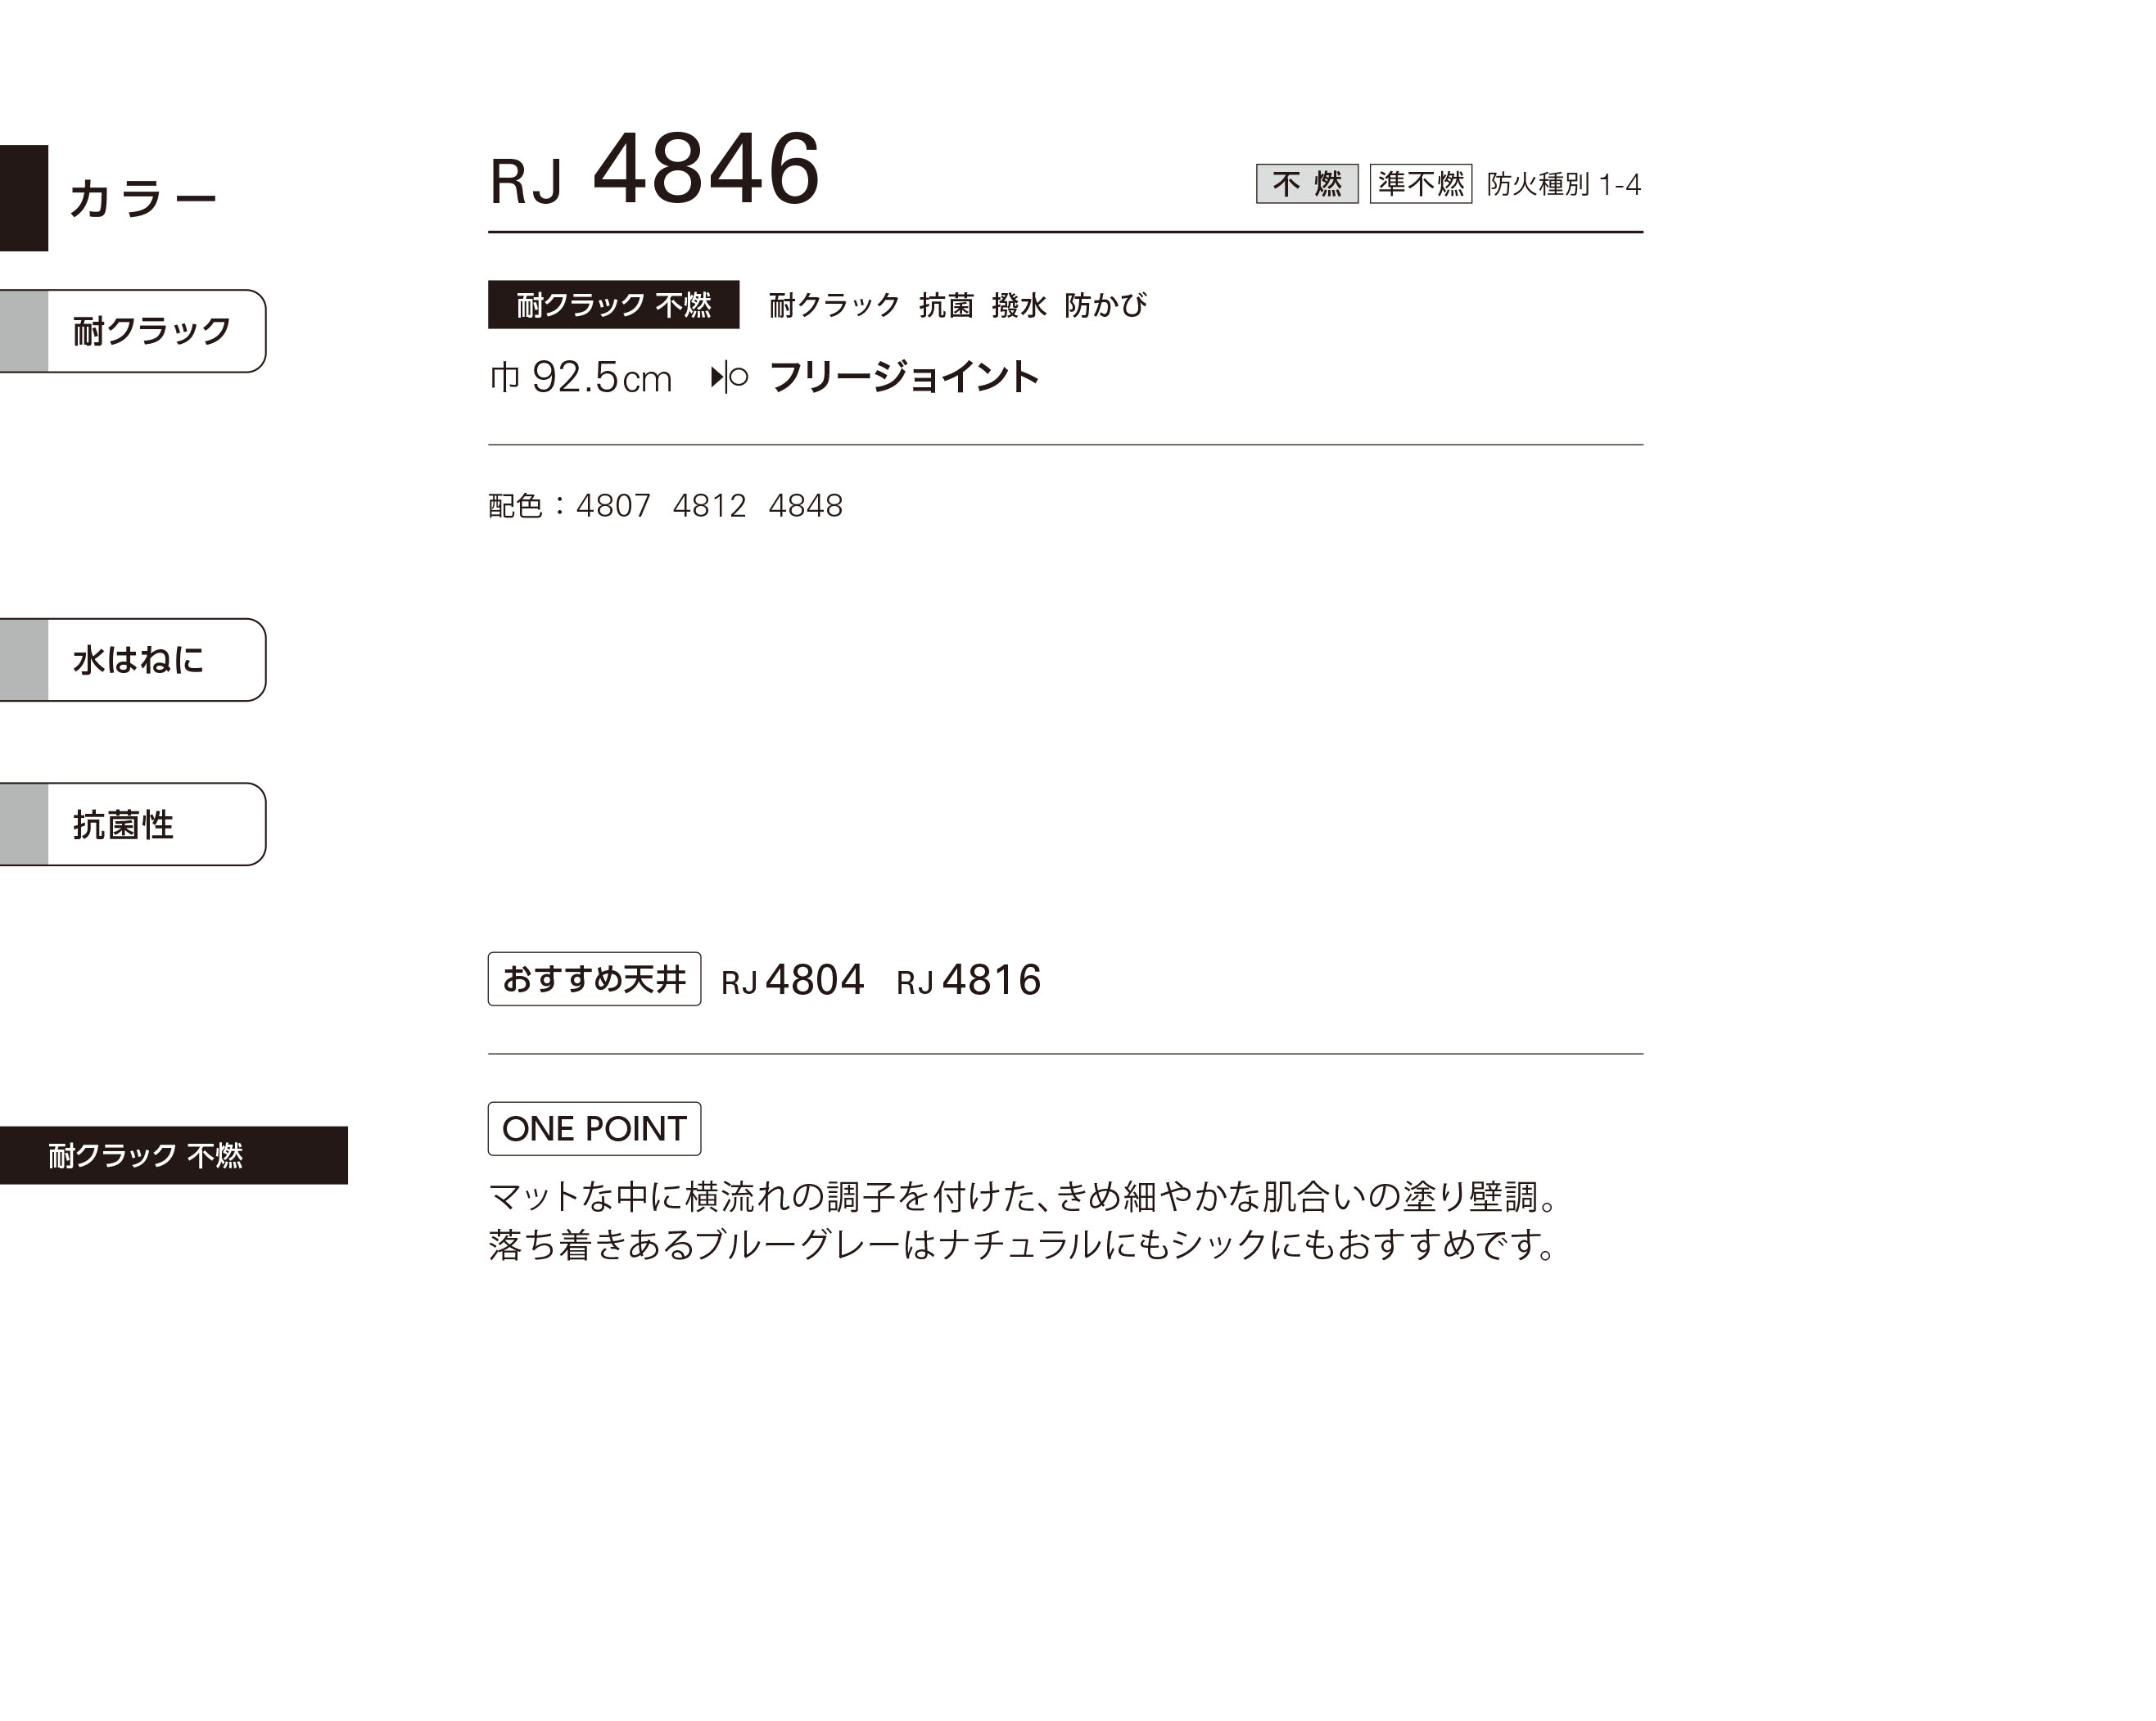
Task: Click the おすすめ天井 label box
Action: pos(594,979)
